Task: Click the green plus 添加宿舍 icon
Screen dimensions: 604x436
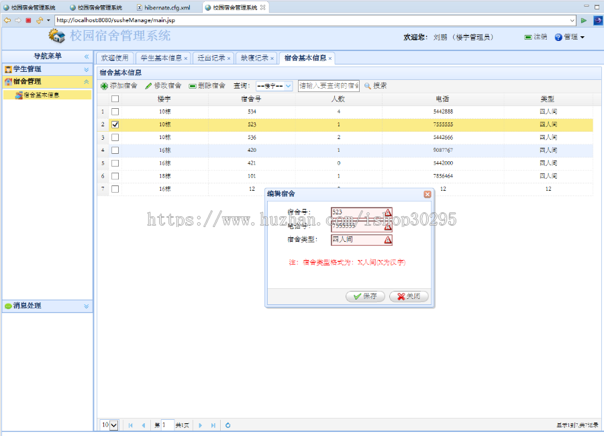Action: click(104, 86)
